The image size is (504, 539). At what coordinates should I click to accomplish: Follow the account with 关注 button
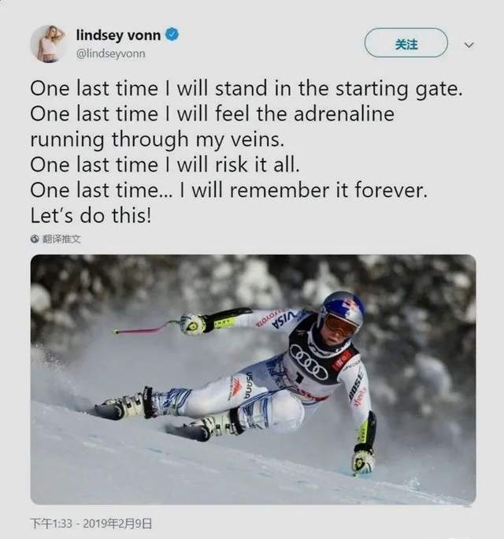tap(406, 43)
